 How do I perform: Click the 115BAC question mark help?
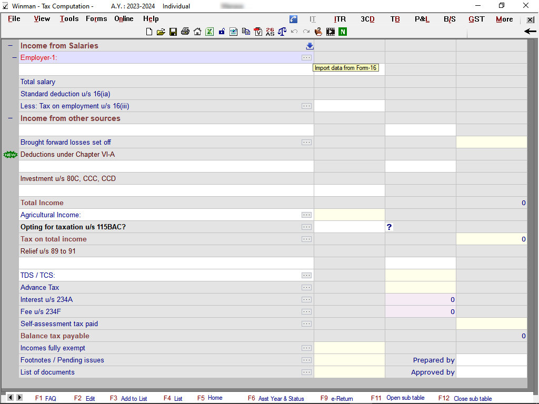tap(390, 227)
